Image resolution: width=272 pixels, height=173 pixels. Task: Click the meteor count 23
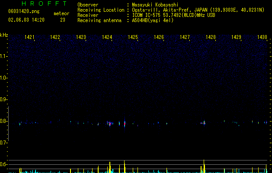tap(63, 20)
